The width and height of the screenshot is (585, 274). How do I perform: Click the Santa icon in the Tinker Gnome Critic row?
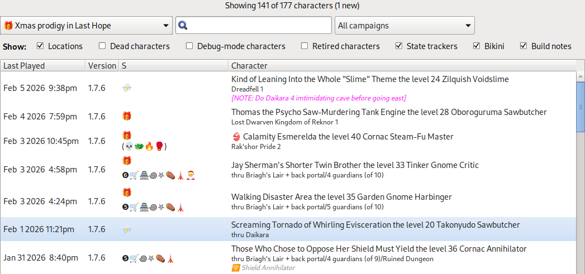tap(191, 175)
